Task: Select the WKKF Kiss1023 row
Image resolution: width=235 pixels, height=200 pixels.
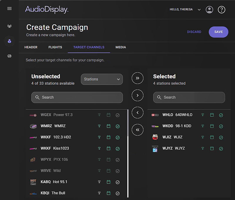Action: [x=76, y=149]
